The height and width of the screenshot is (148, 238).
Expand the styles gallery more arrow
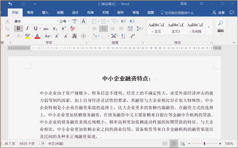tap(209, 27)
